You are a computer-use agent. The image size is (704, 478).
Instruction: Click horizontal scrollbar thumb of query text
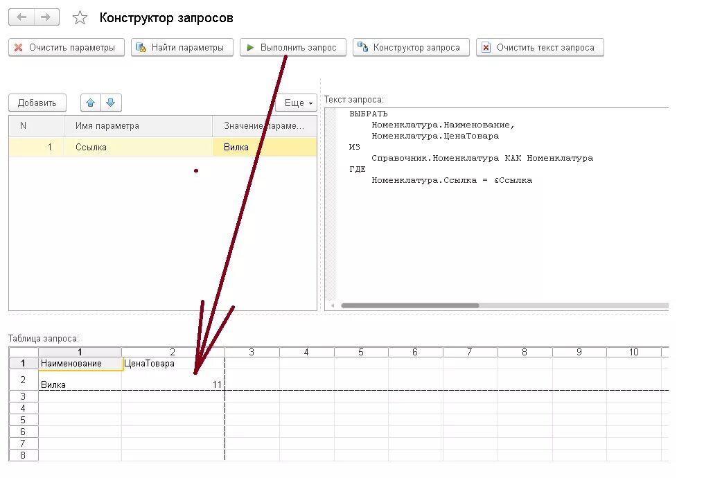[410, 306]
